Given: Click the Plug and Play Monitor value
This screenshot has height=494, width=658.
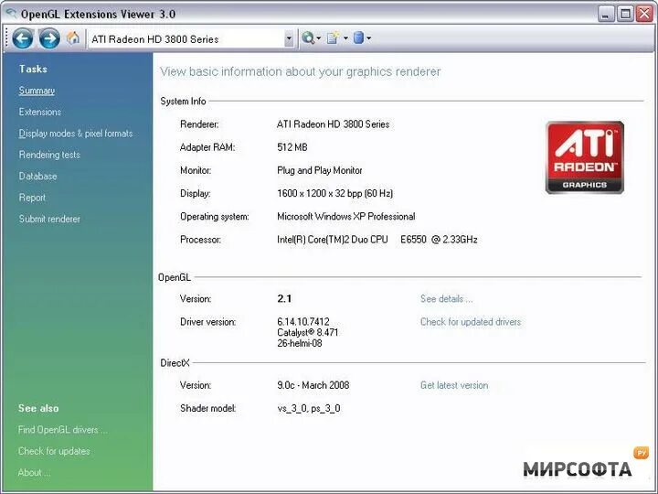Looking at the screenshot, I should [x=319, y=170].
